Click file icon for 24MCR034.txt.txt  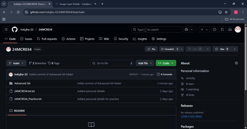[x=11, y=91]
